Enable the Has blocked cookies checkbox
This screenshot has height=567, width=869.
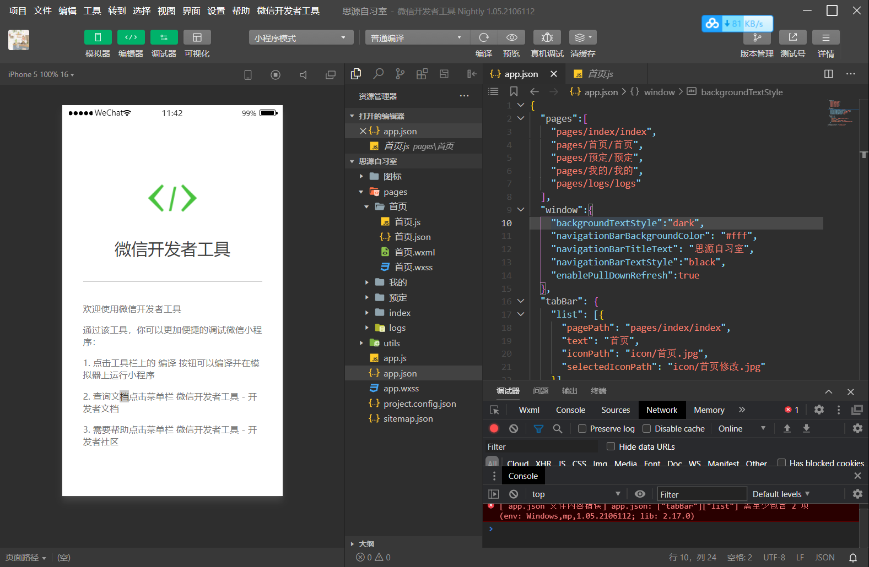[x=781, y=463]
